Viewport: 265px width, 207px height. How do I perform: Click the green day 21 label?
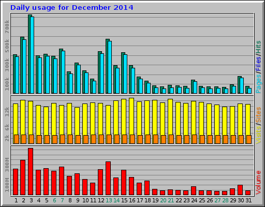click(x=171, y=200)
